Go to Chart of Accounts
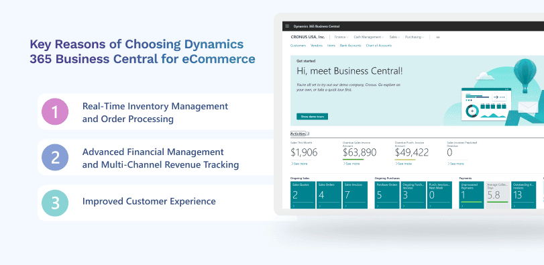Screen dimensions: 544x265 coord(378,46)
